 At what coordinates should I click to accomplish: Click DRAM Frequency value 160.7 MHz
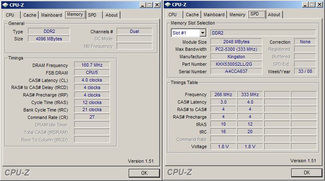tap(92, 65)
